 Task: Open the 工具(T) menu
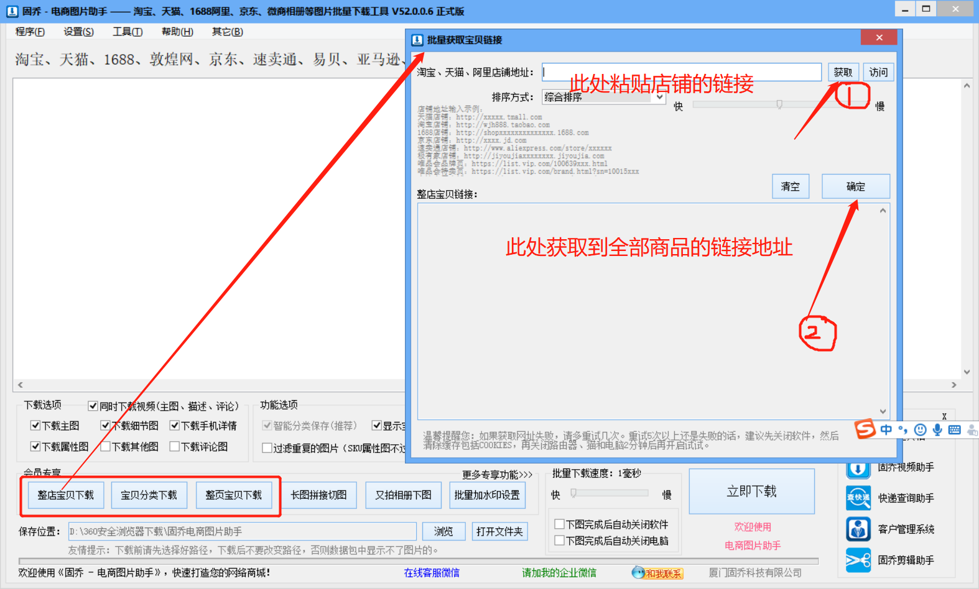pyautogui.click(x=128, y=32)
